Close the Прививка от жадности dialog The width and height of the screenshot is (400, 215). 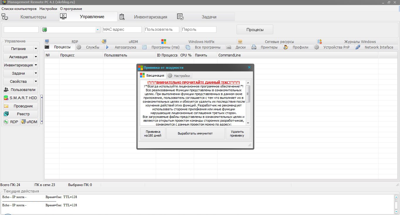tap(249, 67)
